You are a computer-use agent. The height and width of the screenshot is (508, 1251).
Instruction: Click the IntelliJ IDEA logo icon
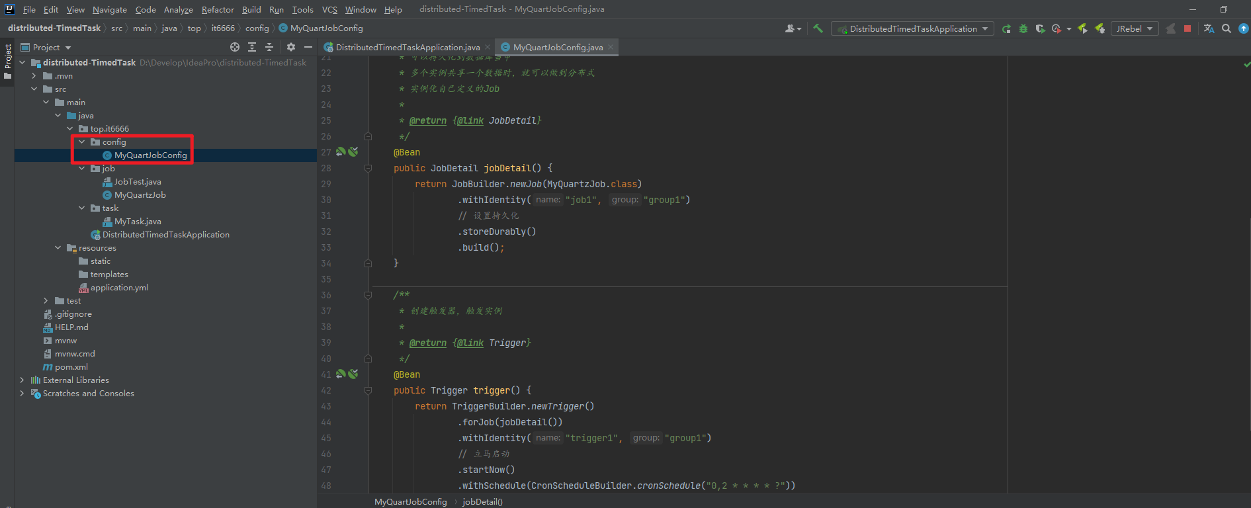(9, 9)
